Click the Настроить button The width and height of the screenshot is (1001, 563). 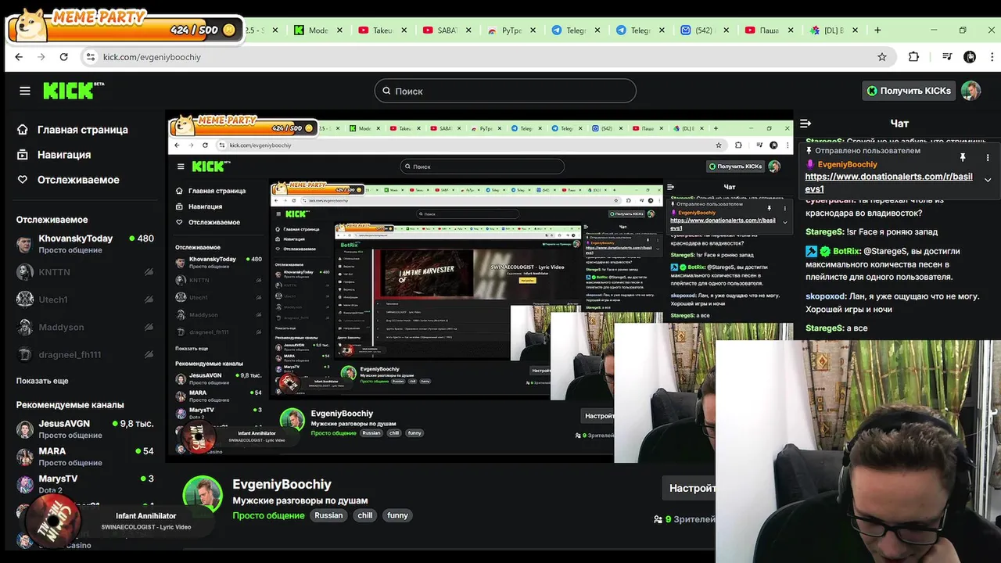689,488
